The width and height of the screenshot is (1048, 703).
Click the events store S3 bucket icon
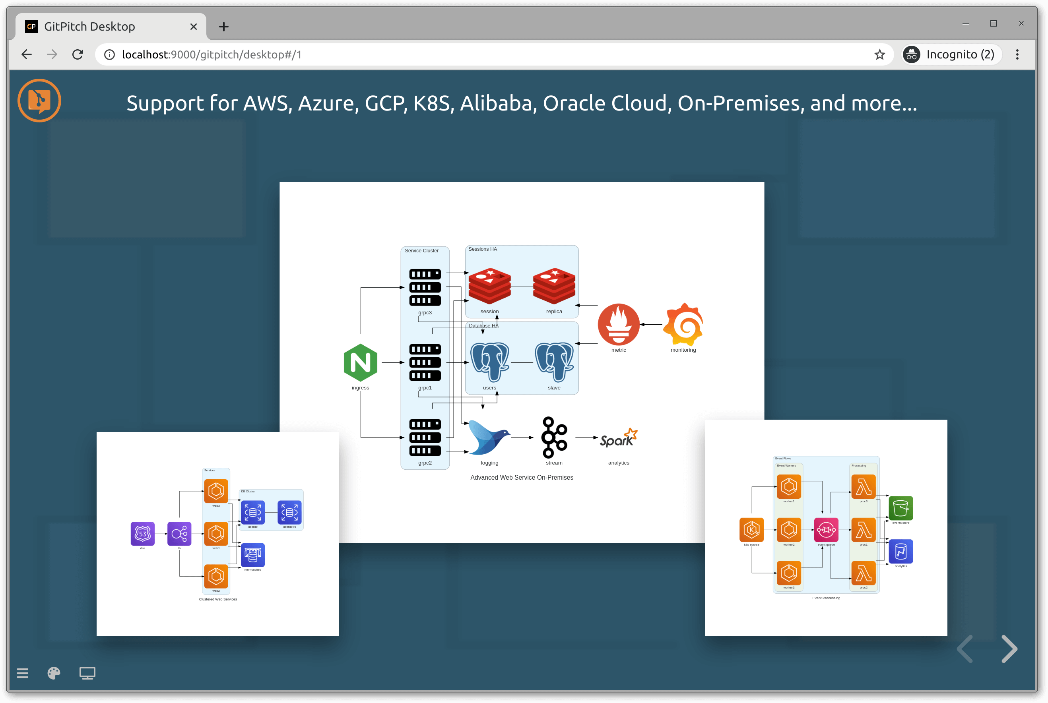pos(901,508)
